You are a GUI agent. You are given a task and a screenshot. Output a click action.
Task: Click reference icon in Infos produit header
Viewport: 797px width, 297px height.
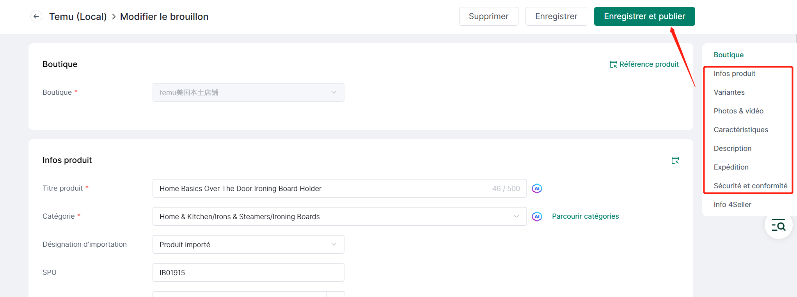tap(675, 160)
